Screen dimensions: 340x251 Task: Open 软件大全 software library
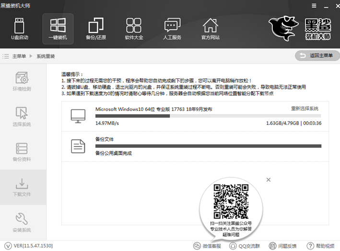click(x=134, y=28)
